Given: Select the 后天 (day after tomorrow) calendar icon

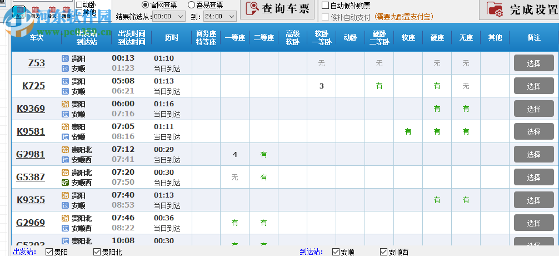Looking at the screenshot, I should click(52, 12).
